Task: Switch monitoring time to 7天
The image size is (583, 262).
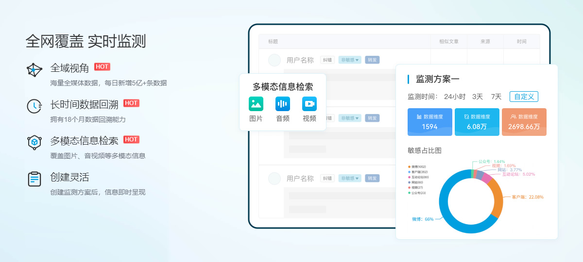Action: (x=496, y=97)
